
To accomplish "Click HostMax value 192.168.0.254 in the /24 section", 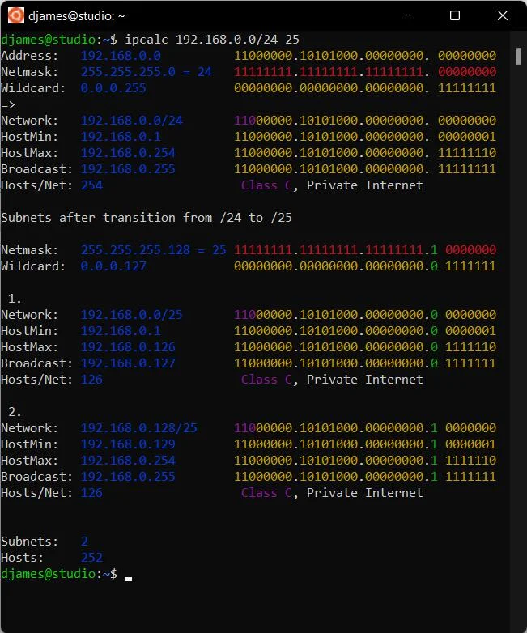I will pyautogui.click(x=128, y=153).
